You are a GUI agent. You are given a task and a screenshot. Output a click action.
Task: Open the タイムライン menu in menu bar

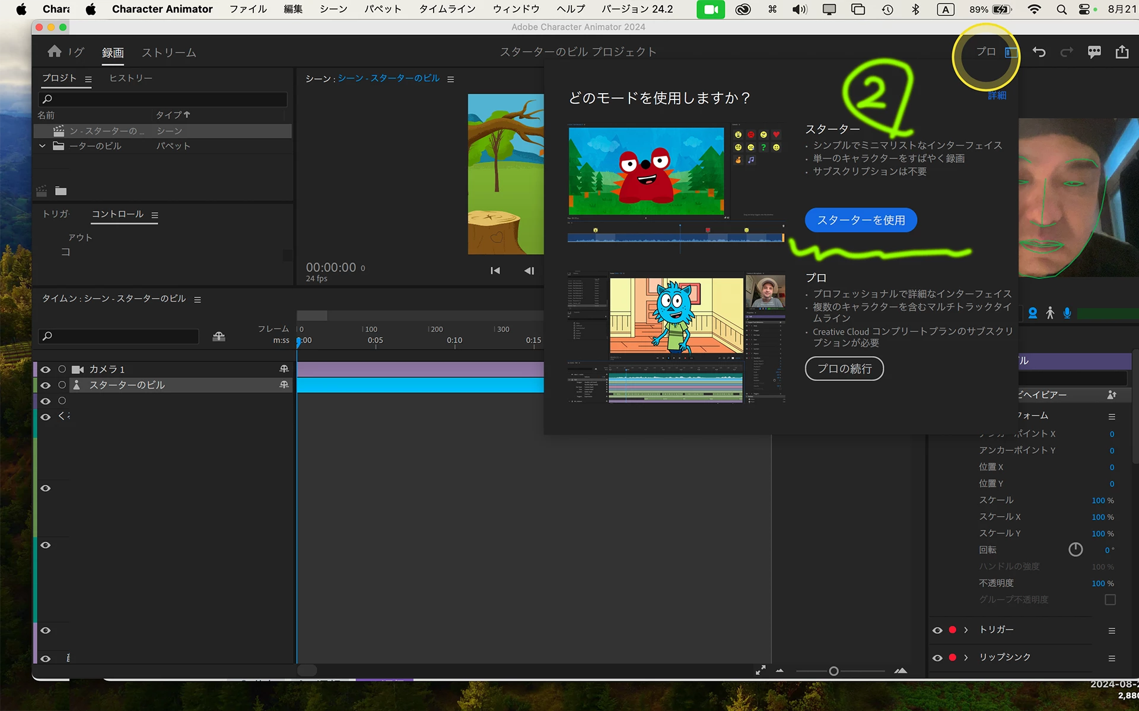447,9
